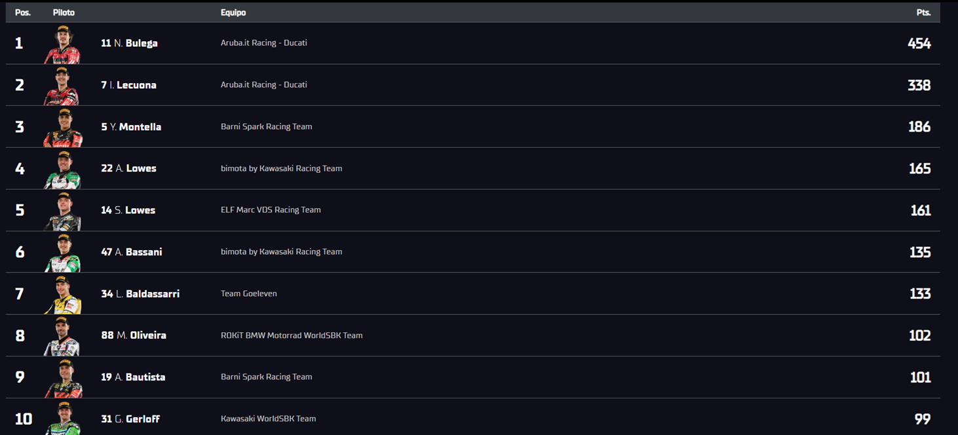This screenshot has width=958, height=435.
Task: Open Kawasaki WorldSBK Team link
Action: point(268,419)
